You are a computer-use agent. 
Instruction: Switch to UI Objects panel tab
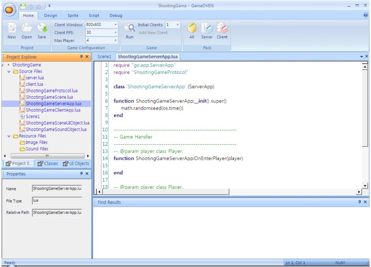76,164
